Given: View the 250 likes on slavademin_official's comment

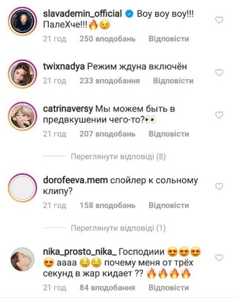Looking at the screenshot, I should coord(107,39).
